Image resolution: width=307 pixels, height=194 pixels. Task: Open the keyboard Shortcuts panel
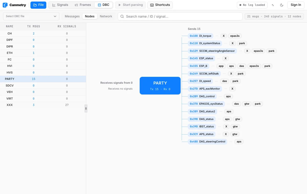tap(160, 5)
